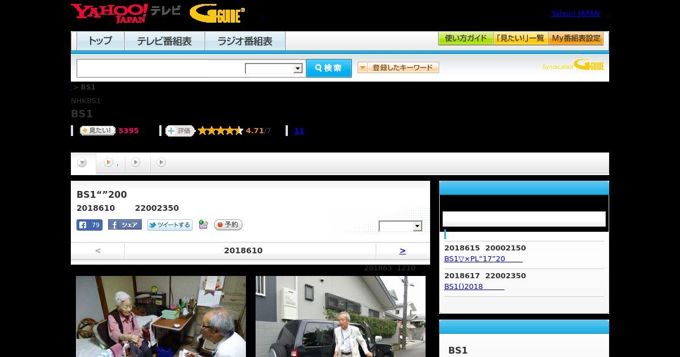Screen dimensions: 680x357
Task: Click the 評価 plus rating button
Action: [180, 131]
